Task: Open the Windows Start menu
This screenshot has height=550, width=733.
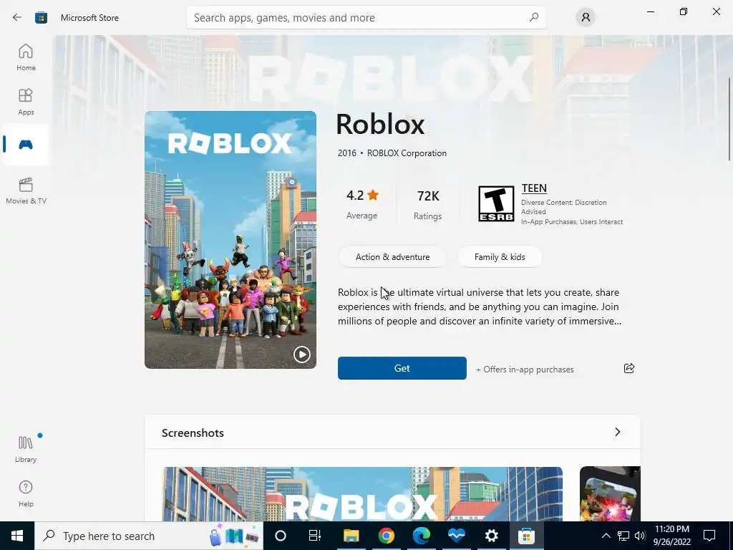Action: coord(17,536)
